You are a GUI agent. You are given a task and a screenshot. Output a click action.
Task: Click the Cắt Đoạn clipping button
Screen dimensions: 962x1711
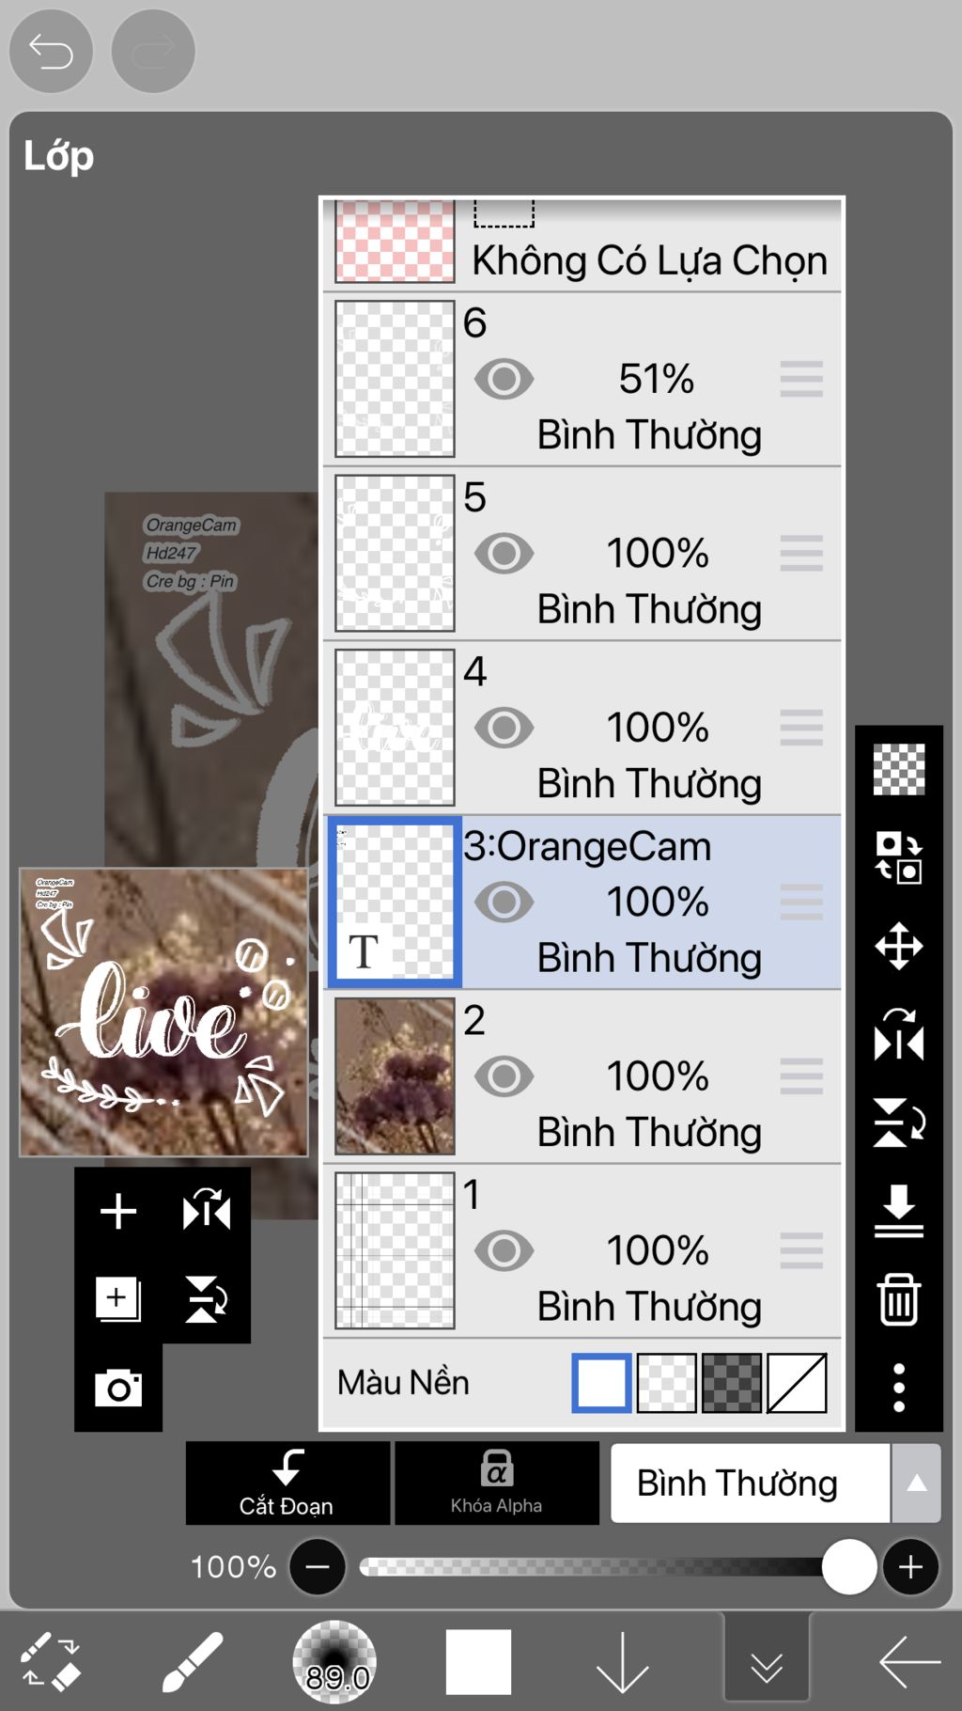pos(287,1483)
